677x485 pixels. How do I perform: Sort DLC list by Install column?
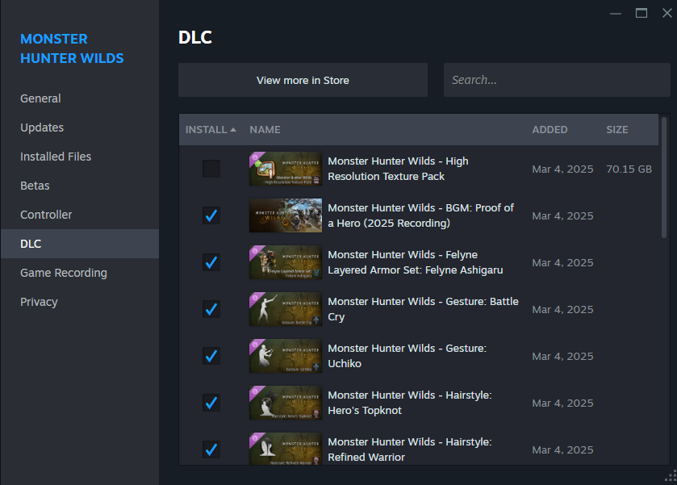(211, 130)
